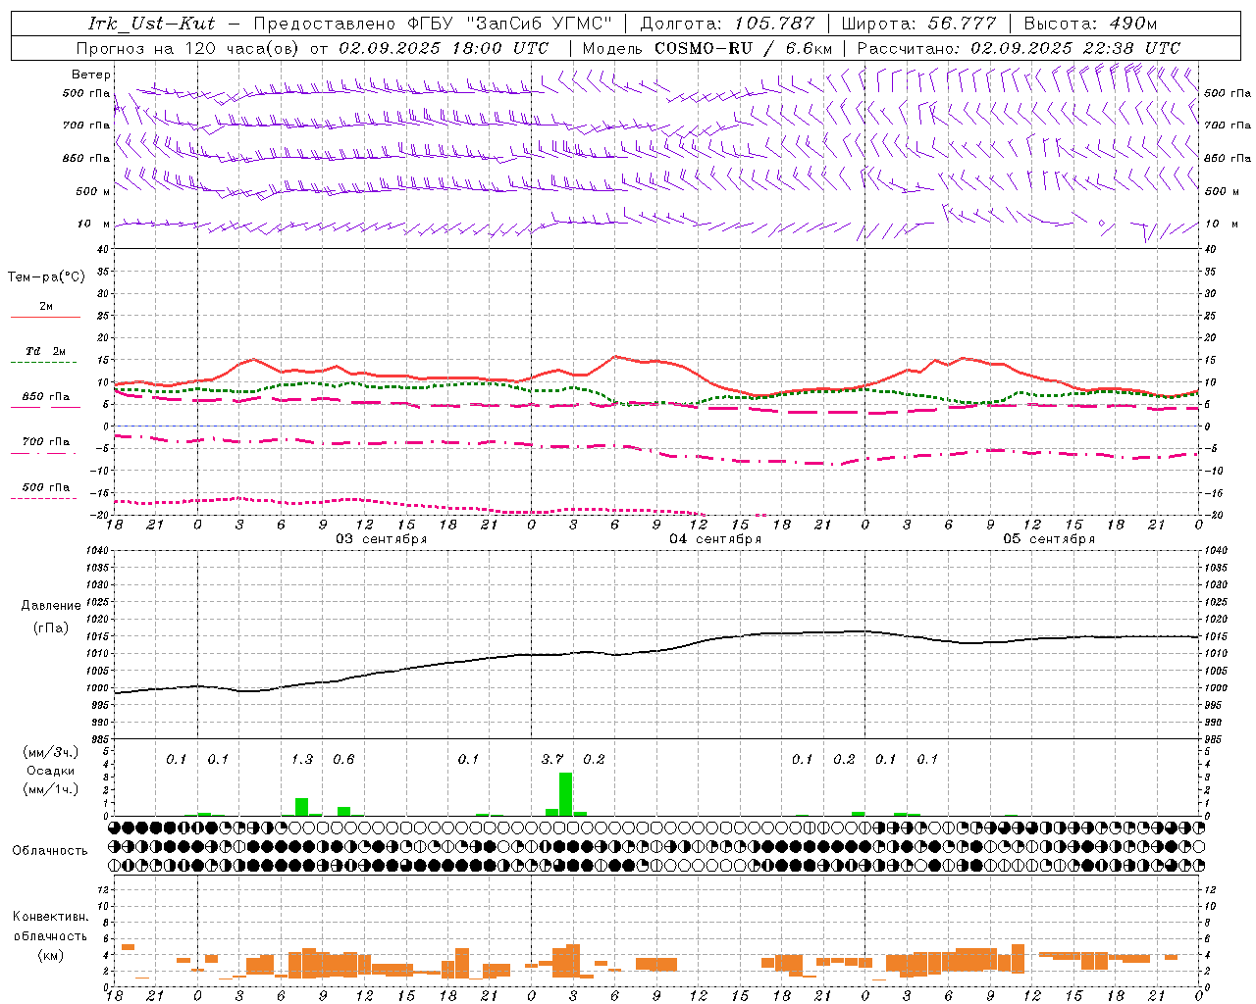Click the 04 сентября date label
Screen dimensions: 1256x1004
point(715,539)
